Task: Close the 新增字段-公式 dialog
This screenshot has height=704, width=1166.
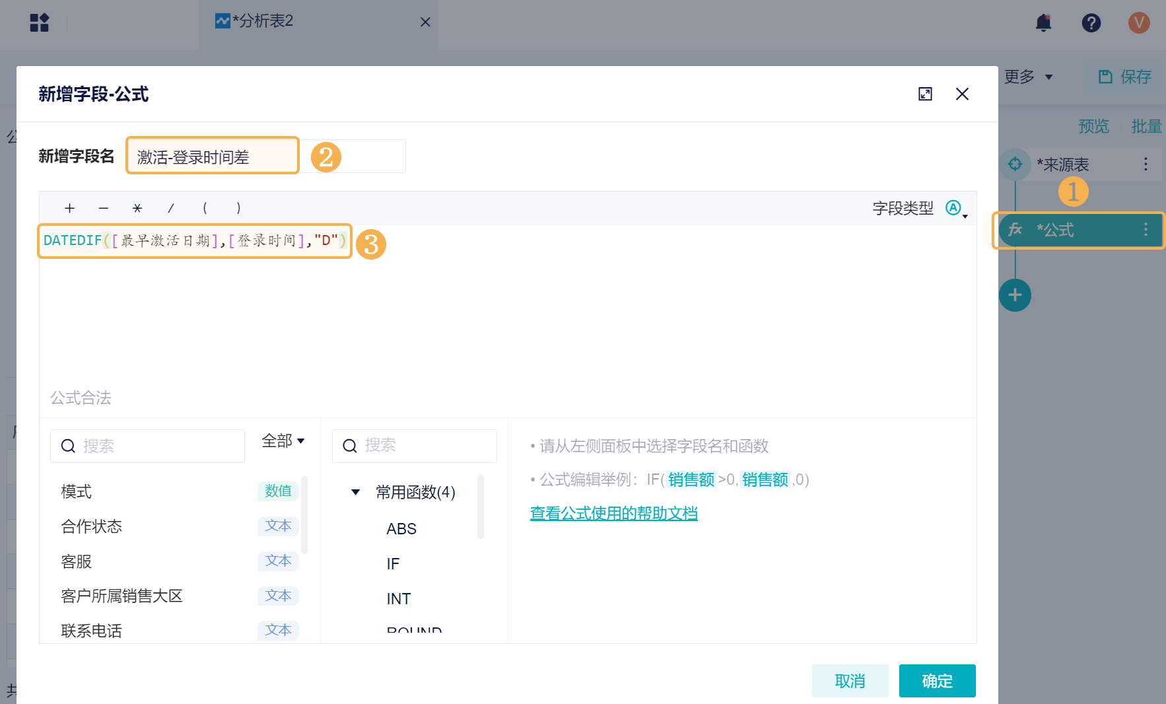Action: 962,94
